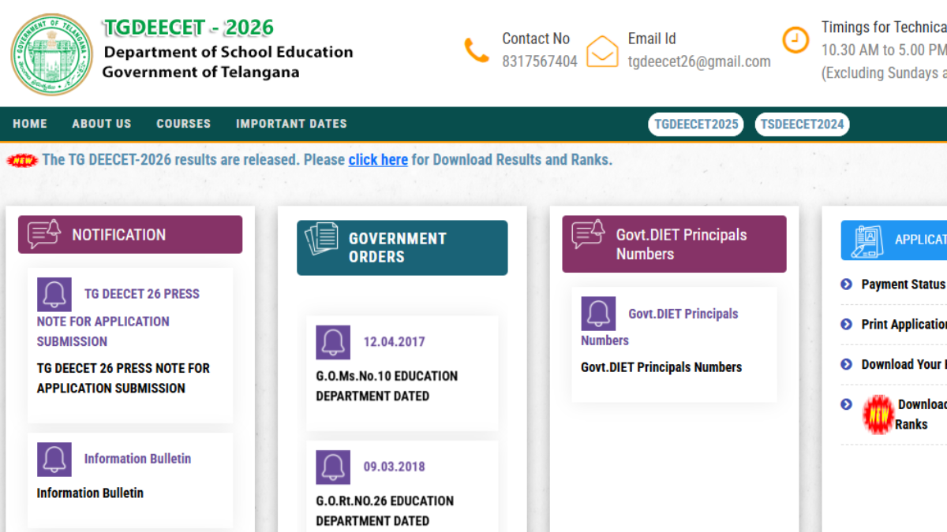Click the GOVERNMENT ORDERS section header
The image size is (947, 532).
click(402, 247)
